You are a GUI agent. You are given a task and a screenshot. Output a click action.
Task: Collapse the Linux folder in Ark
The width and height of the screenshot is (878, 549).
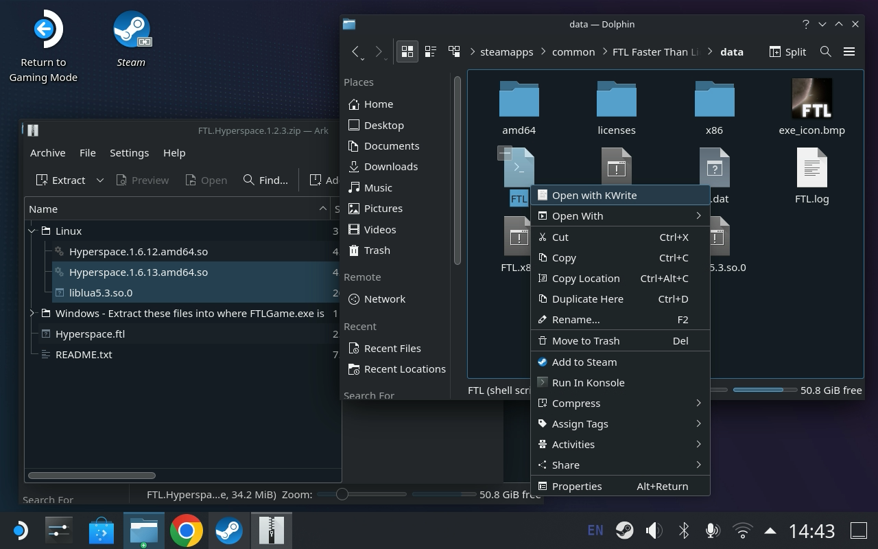pos(32,231)
